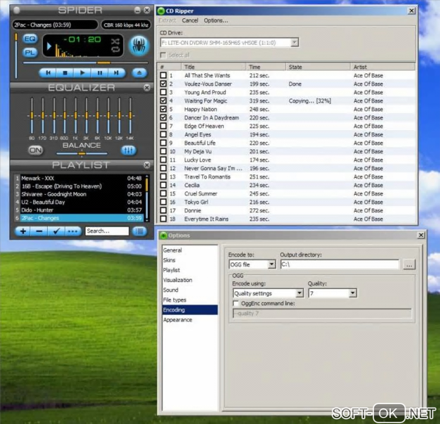Click the playlist Search field
The height and width of the screenshot is (424, 440).
[107, 231]
